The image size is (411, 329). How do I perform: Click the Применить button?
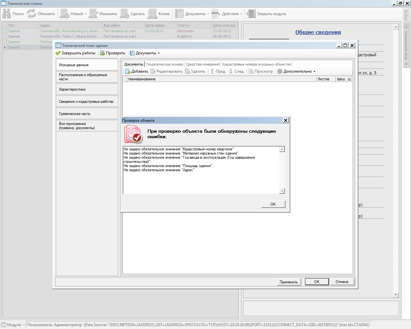288,282
